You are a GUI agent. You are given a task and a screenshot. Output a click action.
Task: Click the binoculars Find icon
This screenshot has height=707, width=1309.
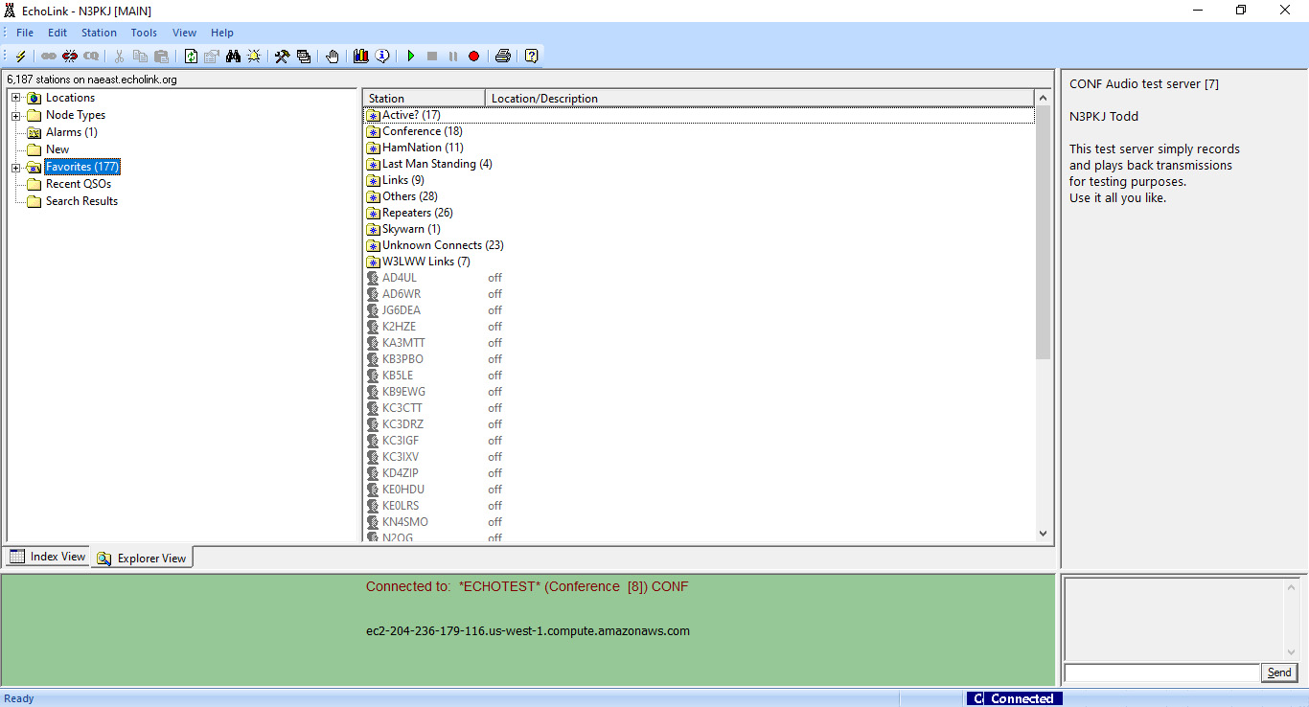(233, 57)
